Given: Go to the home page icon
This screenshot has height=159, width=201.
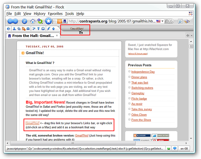Looking at the screenshot, I should [x=33, y=21].
